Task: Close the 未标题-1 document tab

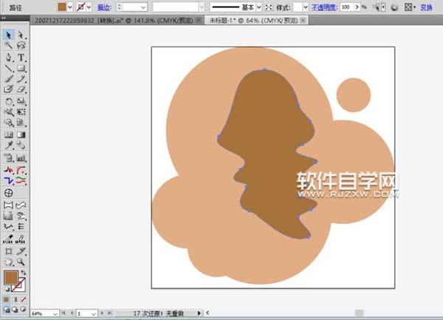Action: pyautogui.click(x=303, y=20)
